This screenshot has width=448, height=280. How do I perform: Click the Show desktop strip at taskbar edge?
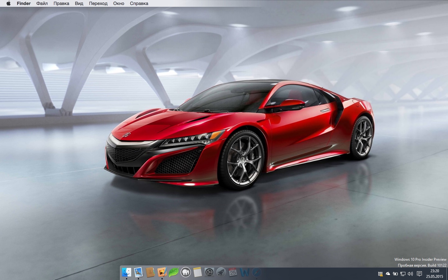click(x=447, y=274)
